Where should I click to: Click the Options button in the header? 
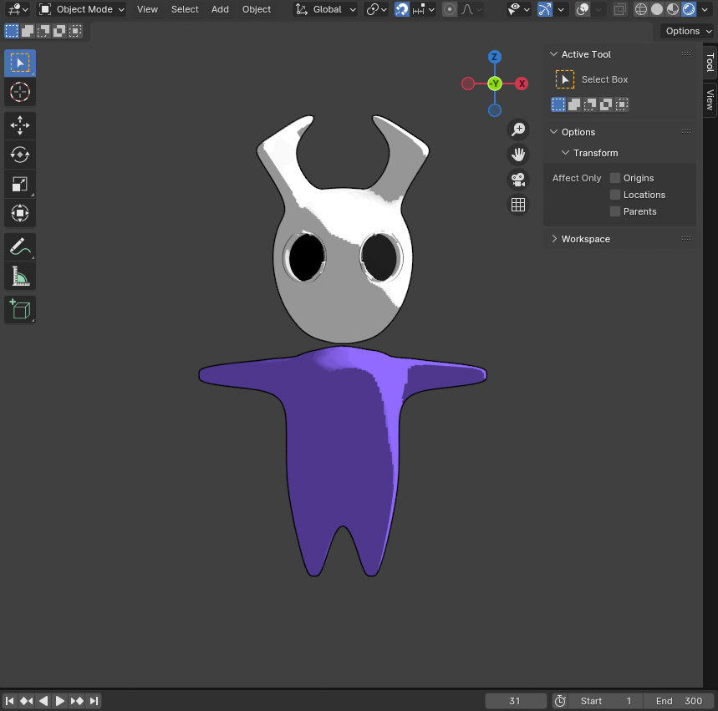[x=687, y=31]
